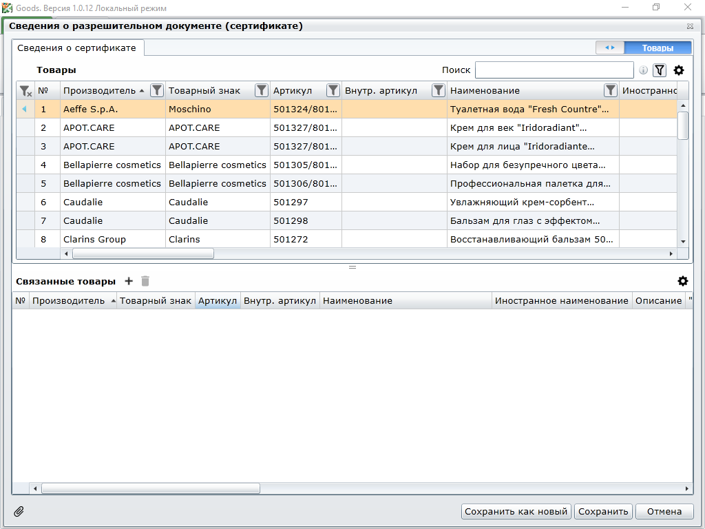The height and width of the screenshot is (529, 705).
Task: Select Bellapierre row Набор для безупречного цвета
Action: point(347,165)
